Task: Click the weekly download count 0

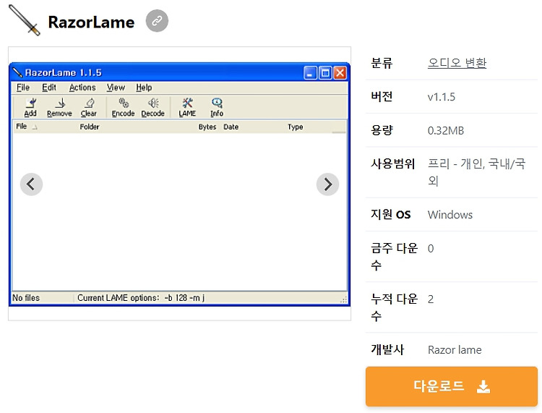Action: click(431, 249)
